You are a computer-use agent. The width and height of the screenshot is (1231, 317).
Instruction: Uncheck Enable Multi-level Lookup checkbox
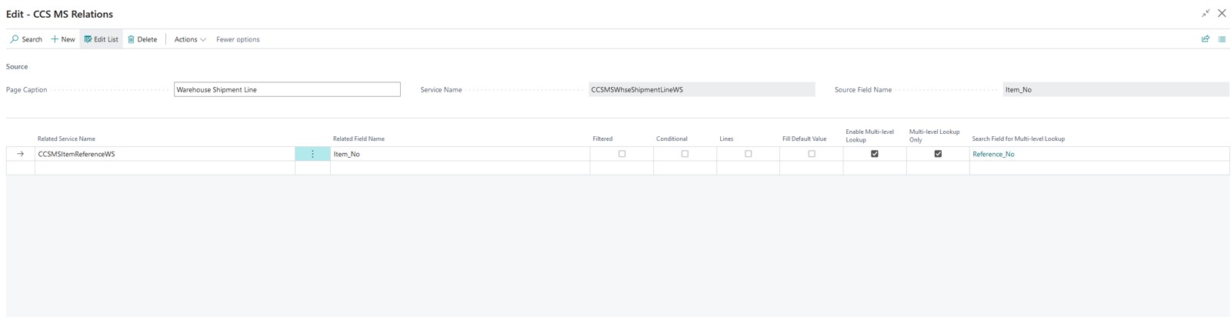coord(875,154)
